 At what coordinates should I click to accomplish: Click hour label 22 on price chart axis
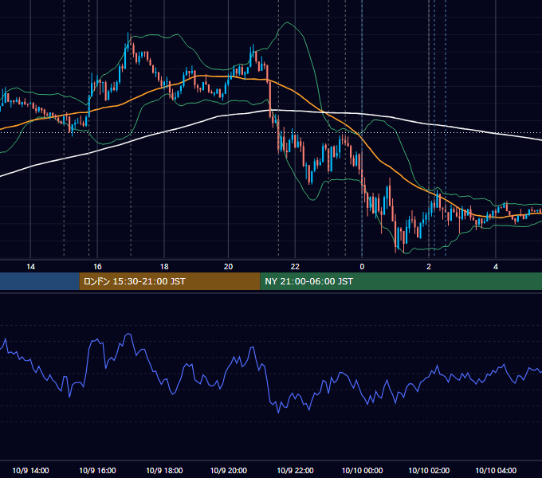pos(295,267)
